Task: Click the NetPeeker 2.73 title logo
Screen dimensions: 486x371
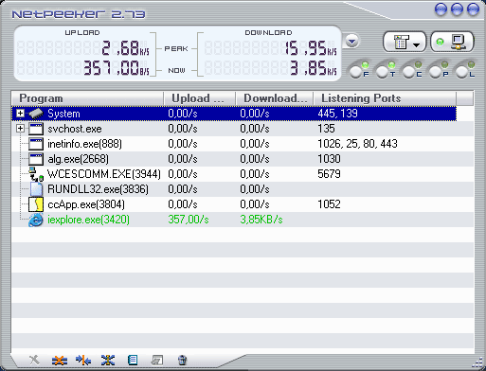Action: (79, 14)
